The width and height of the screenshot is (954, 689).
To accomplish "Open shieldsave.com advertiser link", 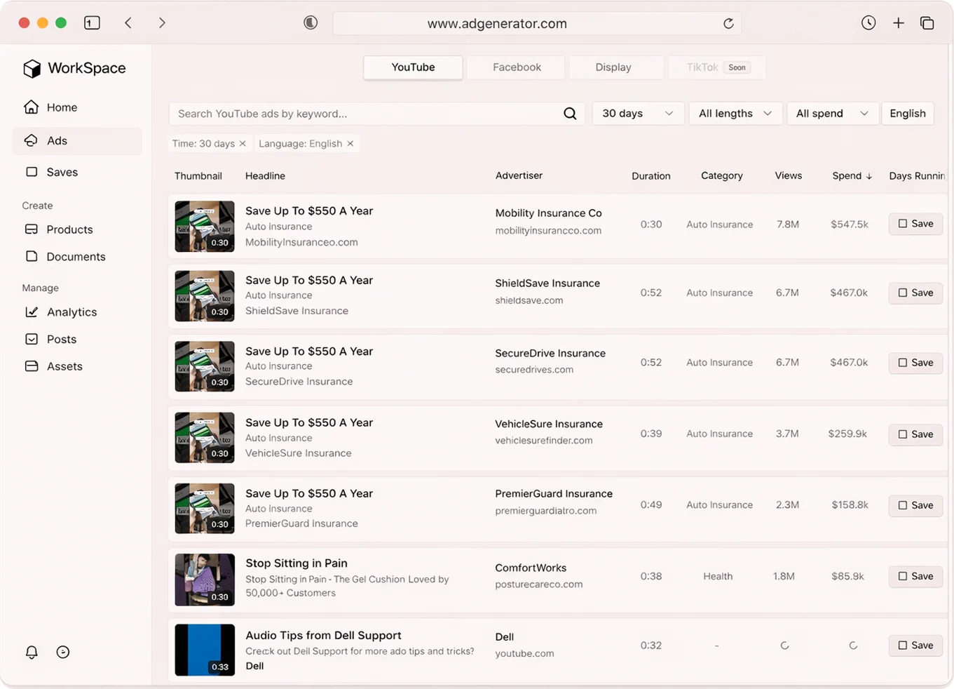I will coord(529,300).
